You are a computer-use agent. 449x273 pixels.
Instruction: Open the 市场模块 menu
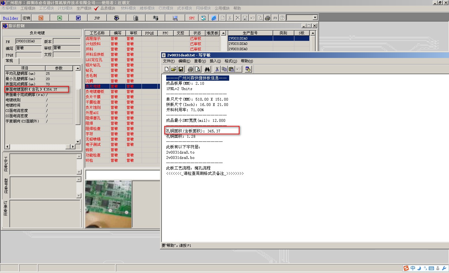[x=9, y=8]
